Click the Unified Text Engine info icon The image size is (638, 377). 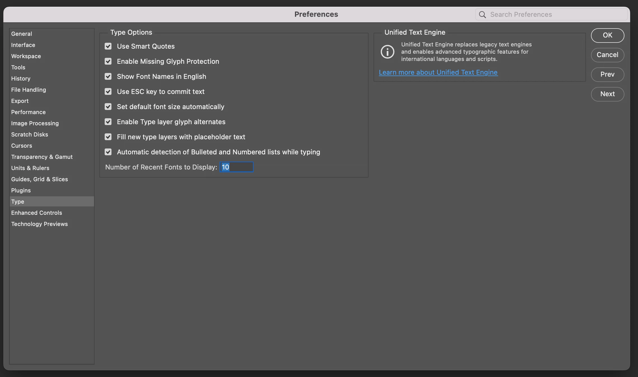[388, 52]
